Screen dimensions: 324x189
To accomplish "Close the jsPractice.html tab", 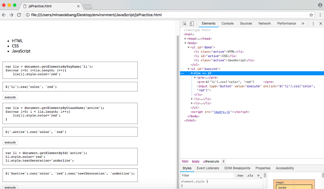I will pyautogui.click(x=78, y=6).
